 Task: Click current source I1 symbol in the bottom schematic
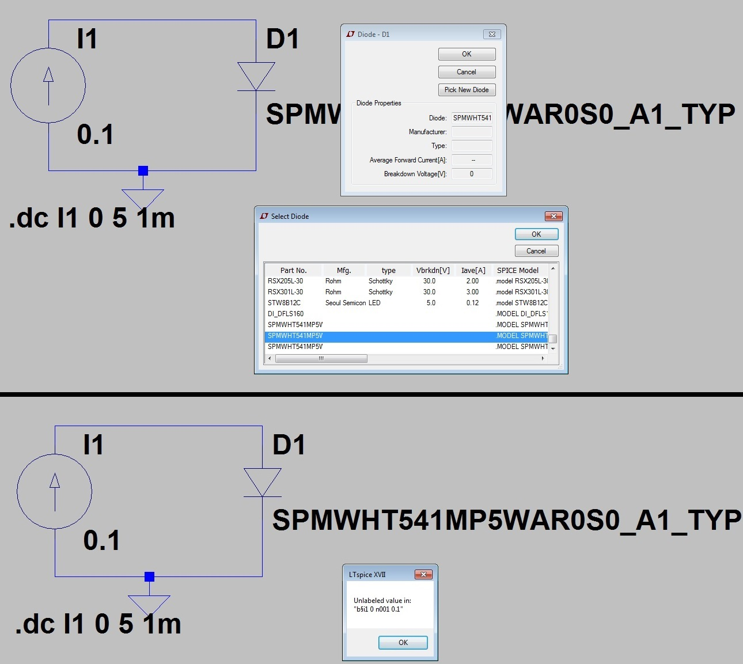pyautogui.click(x=55, y=491)
